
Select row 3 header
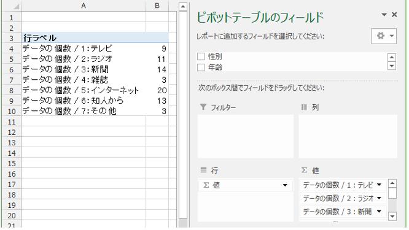pyautogui.click(x=12, y=38)
